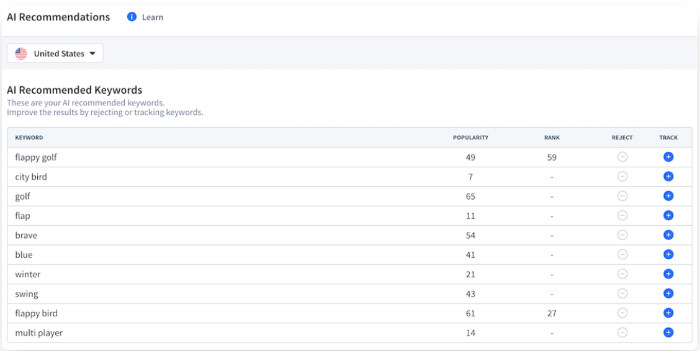Reject the 'blue' keyword
This screenshot has width=700, height=351.
pos(622,254)
